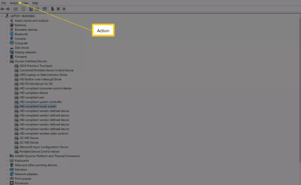Click the Scan for hardware changes icon
The image size is (301, 185).
45,9
